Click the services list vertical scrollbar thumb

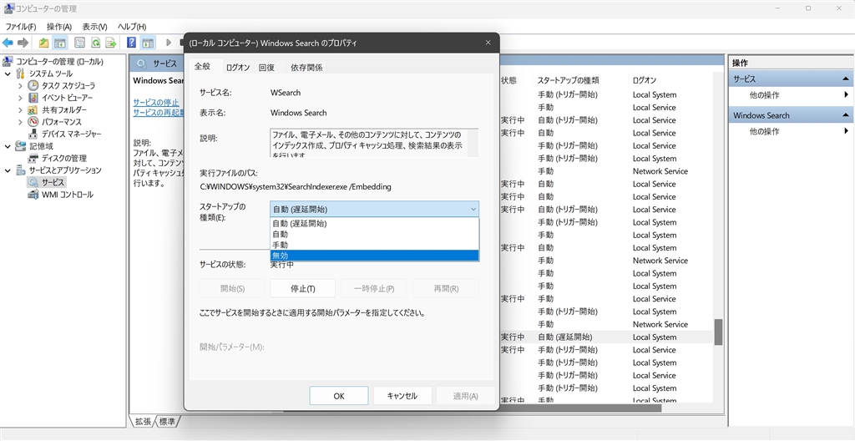pyautogui.click(x=719, y=332)
